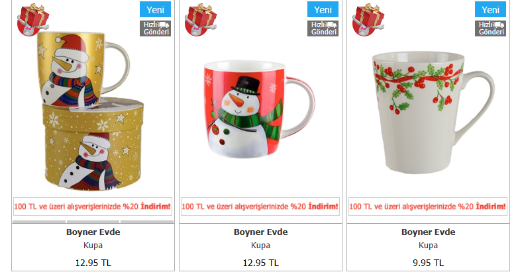Click %20 İndirim banner under gold snowman mug

pyautogui.click(x=93, y=206)
